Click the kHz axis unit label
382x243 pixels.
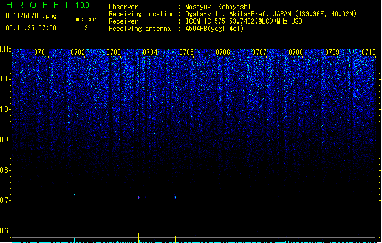(5, 49)
